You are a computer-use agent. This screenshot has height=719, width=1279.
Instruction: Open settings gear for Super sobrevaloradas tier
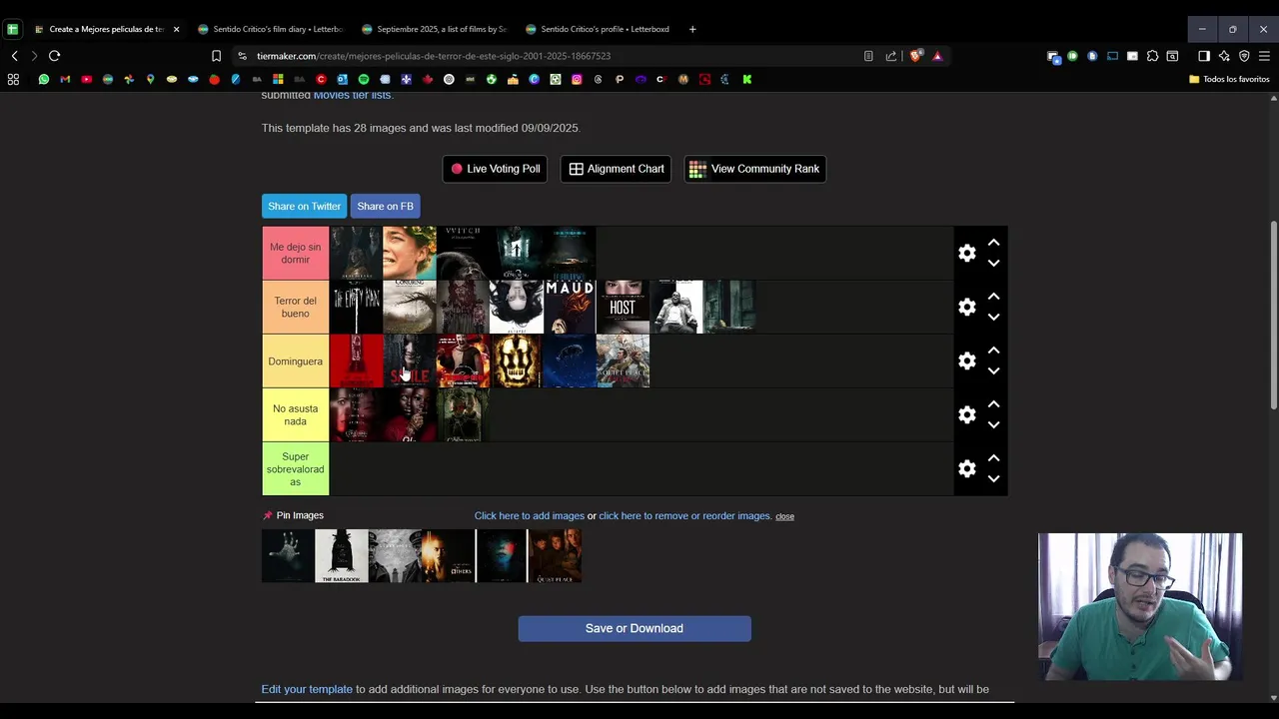[x=966, y=469]
